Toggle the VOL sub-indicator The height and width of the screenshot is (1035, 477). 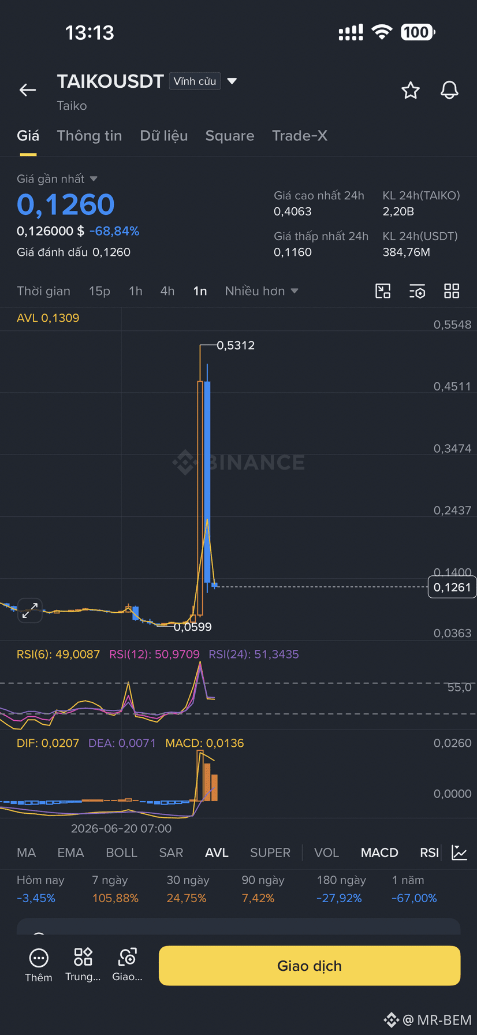326,852
